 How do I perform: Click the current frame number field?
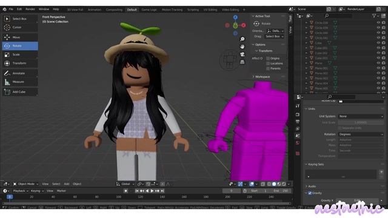pyautogui.click(x=232, y=191)
